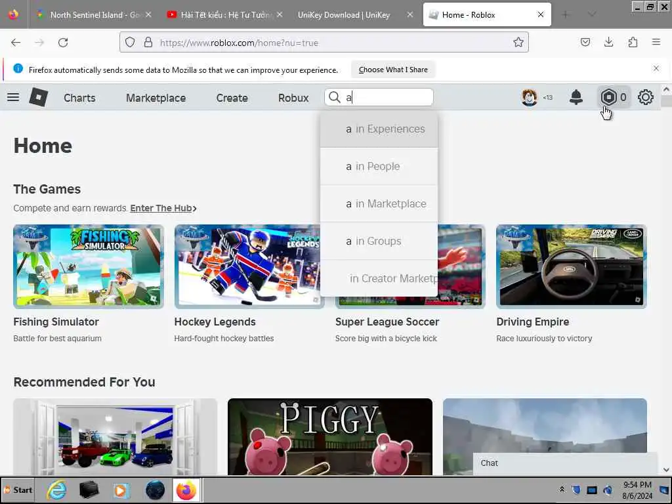Click the Roblox search input field
This screenshot has height=504, width=672.
[x=379, y=97]
